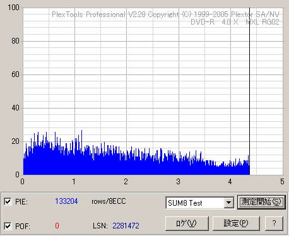
Task: Click the 測定開始(S) start measurement button
Action: click(x=261, y=202)
